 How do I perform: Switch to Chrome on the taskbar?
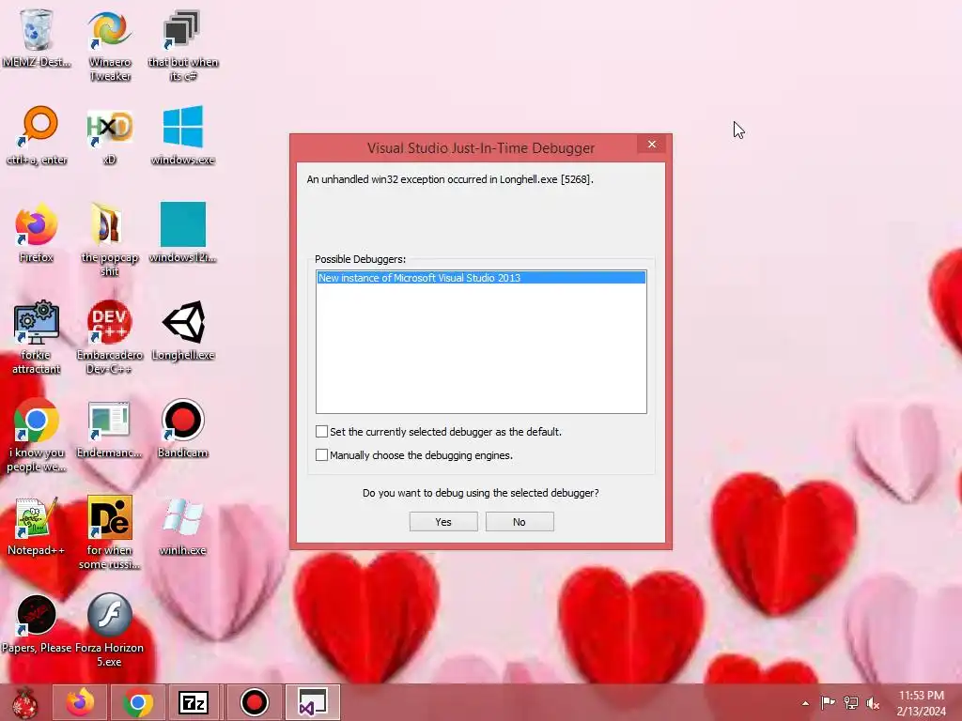pos(138,702)
